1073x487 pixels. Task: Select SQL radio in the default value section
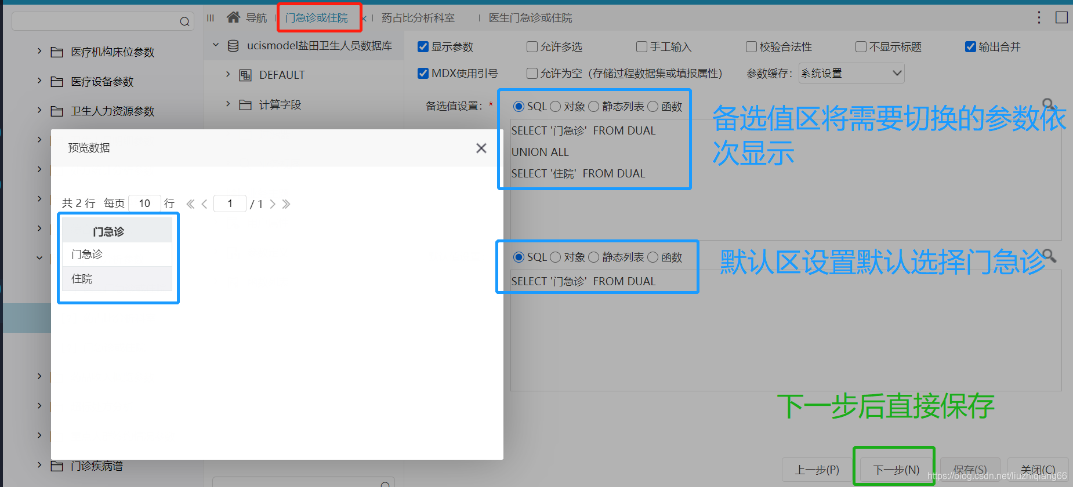519,257
